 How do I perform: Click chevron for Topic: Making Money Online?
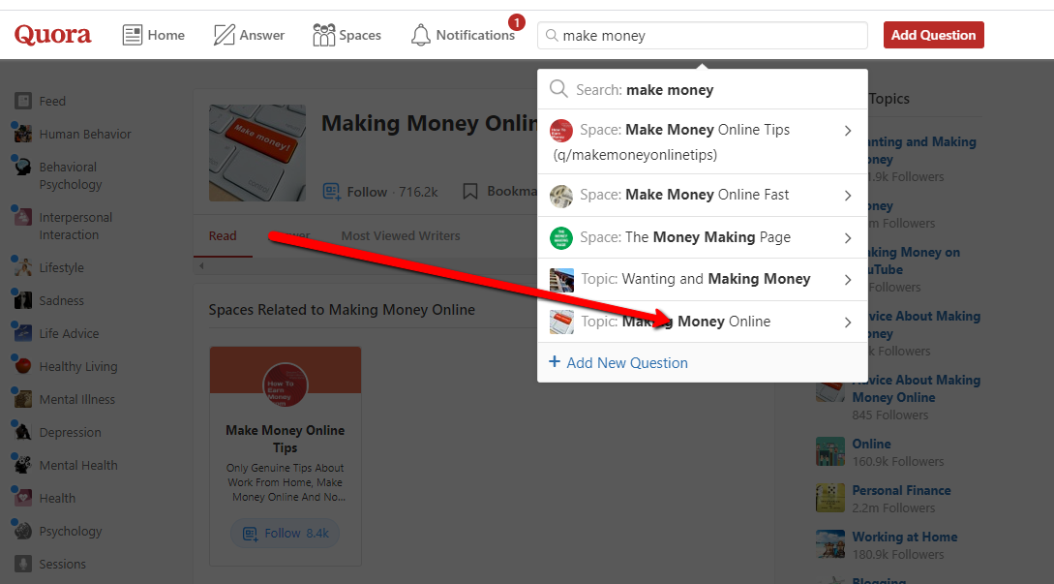(848, 323)
